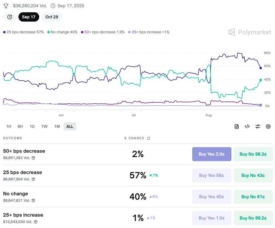Click the '57%' chance value
Screen dimensions: 275x228
point(138,175)
